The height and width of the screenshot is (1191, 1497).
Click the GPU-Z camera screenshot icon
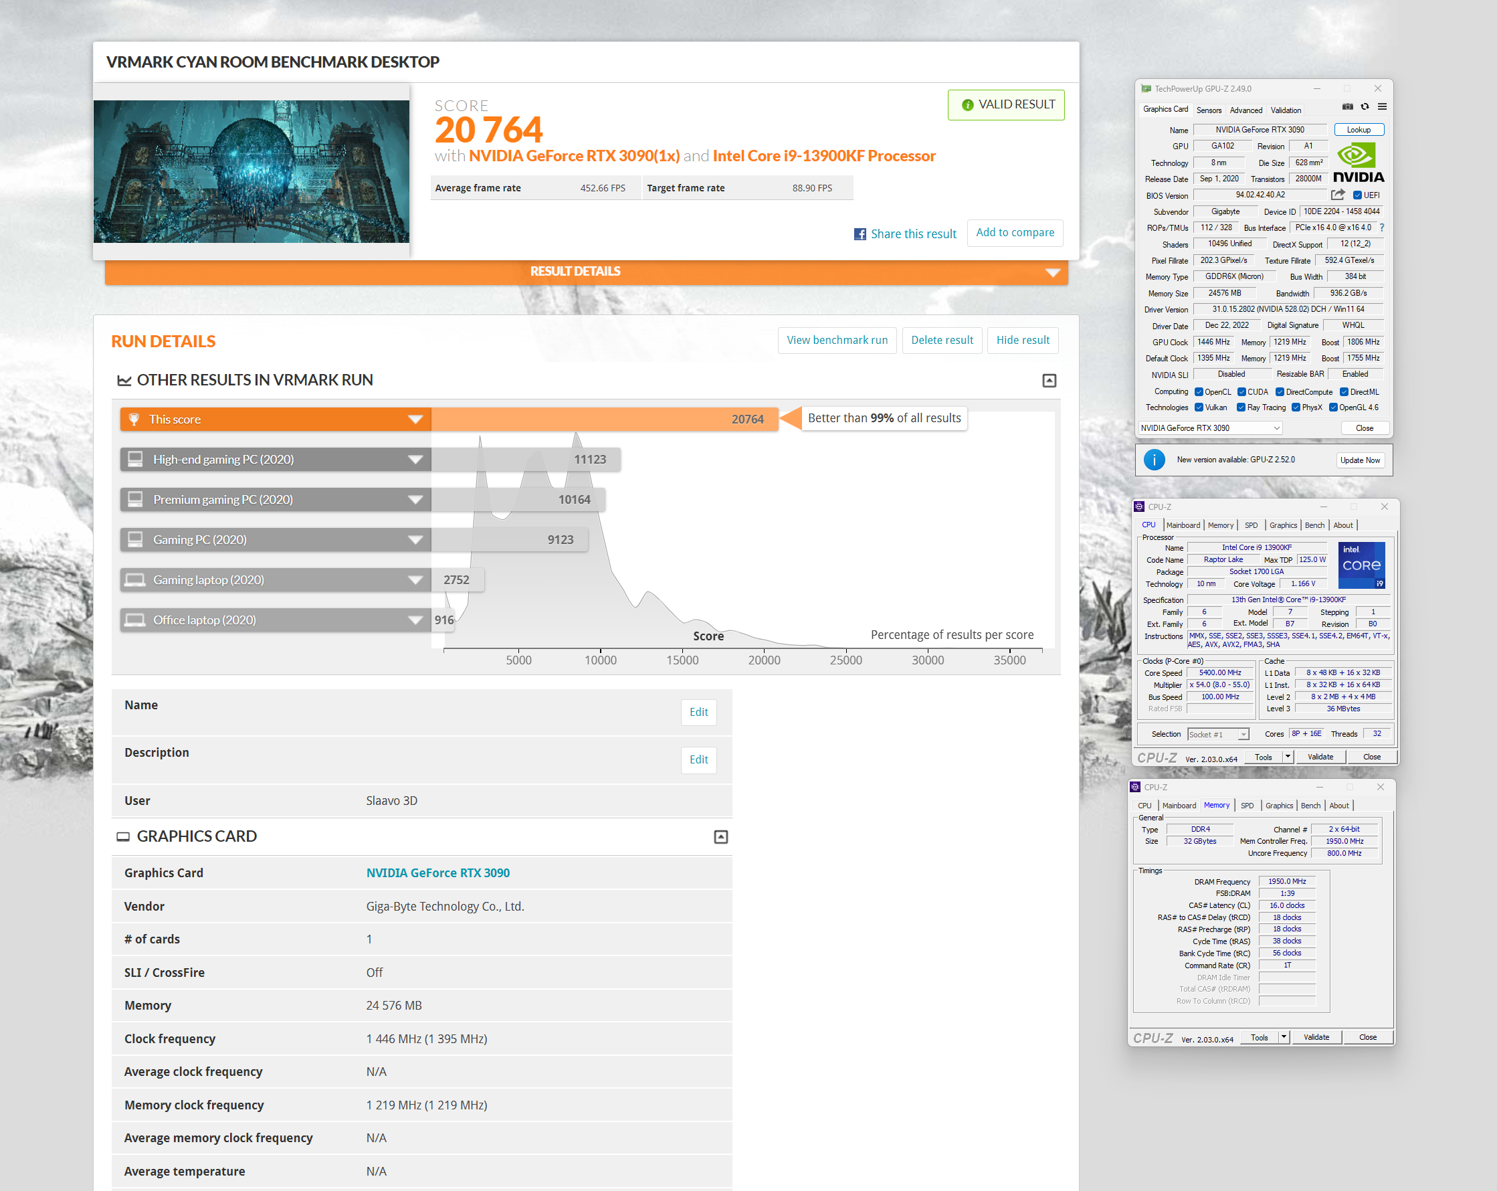tap(1347, 107)
